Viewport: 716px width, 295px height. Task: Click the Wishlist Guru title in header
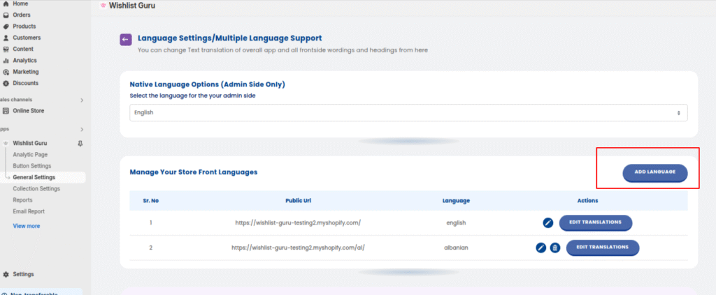pyautogui.click(x=132, y=6)
